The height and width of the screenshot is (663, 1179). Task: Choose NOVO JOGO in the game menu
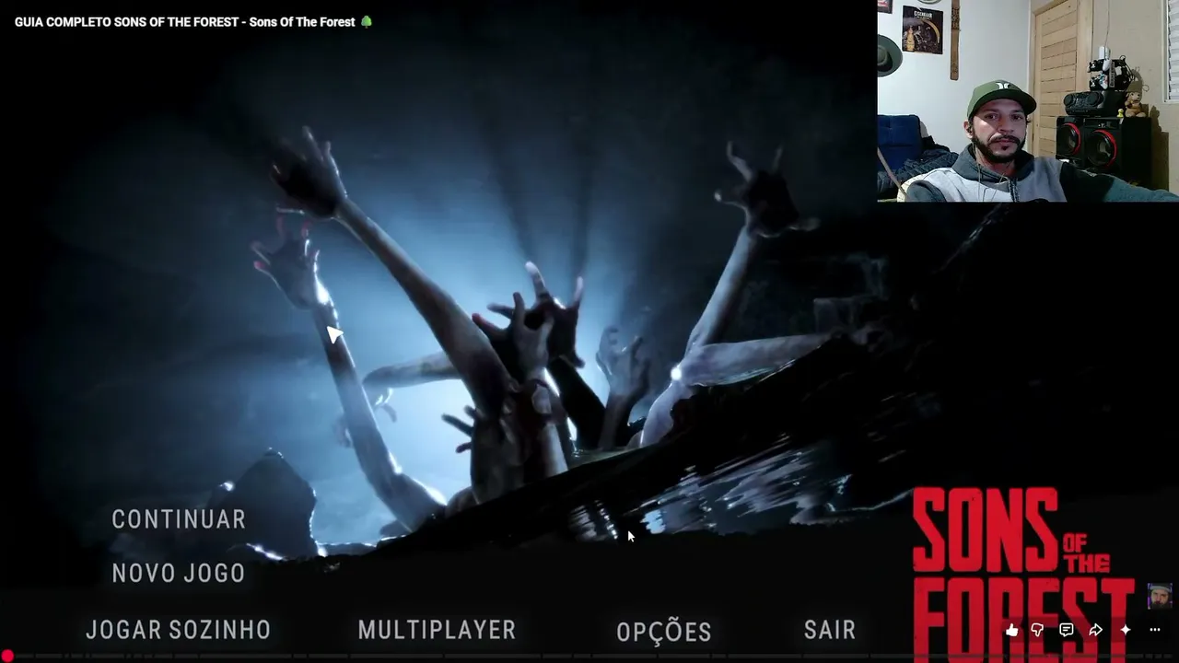[179, 573]
